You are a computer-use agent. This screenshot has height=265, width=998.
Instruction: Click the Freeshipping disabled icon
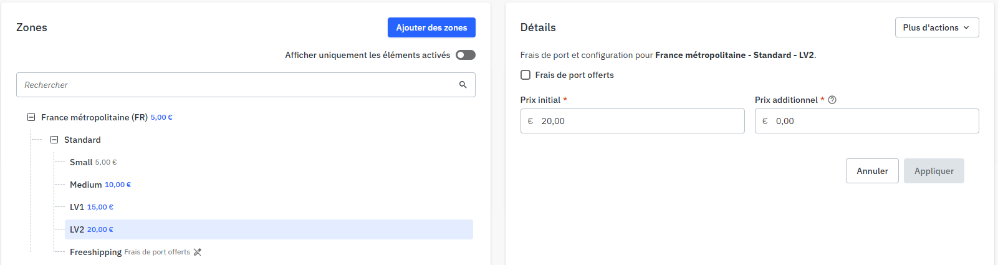pyautogui.click(x=198, y=252)
